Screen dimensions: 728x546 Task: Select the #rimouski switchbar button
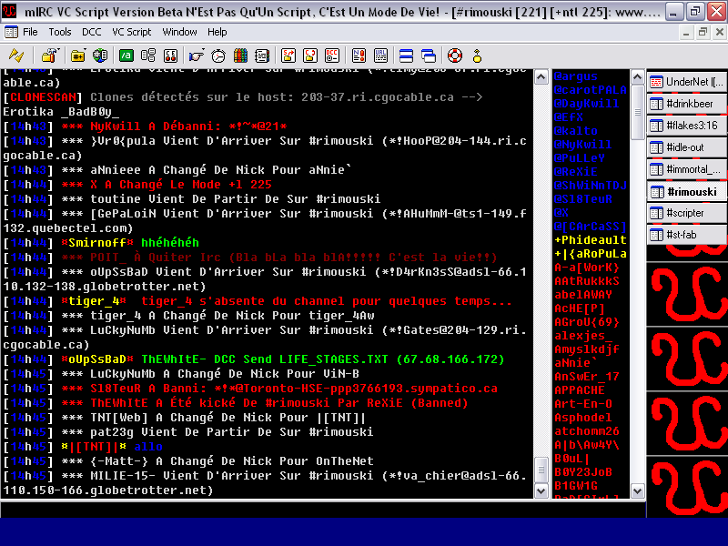(x=687, y=191)
